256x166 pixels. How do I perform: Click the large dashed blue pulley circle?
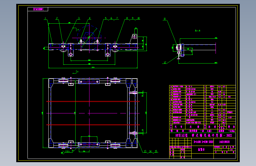tap(89, 38)
